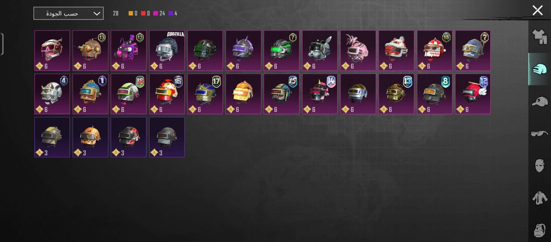Select the helmet with level 18 badge
Screen dimensions: 551x242
coord(129,94)
